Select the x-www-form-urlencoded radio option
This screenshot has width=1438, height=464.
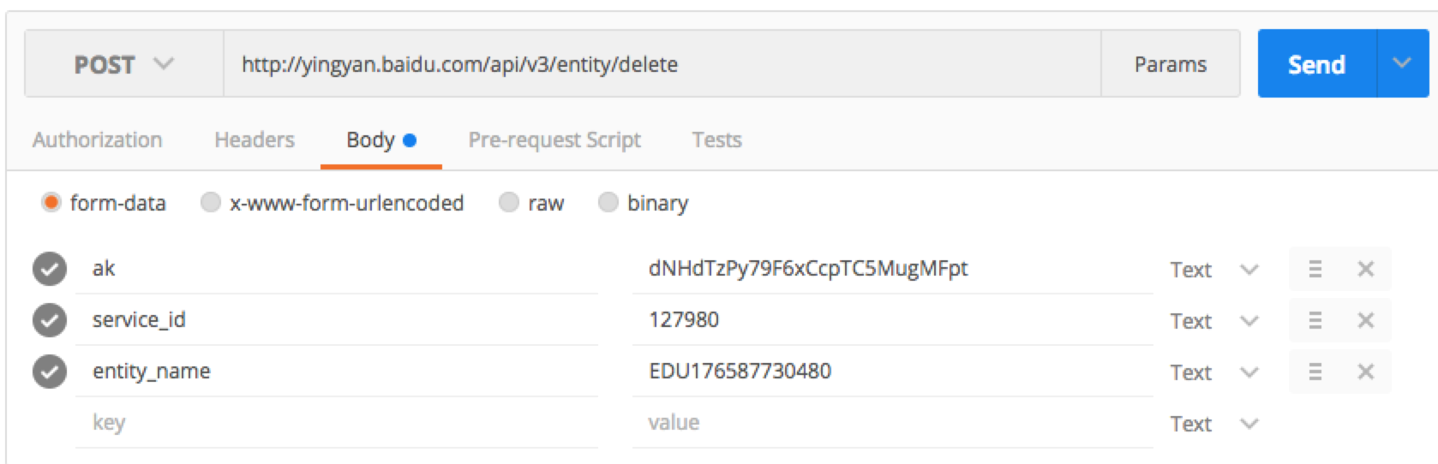click(x=211, y=203)
